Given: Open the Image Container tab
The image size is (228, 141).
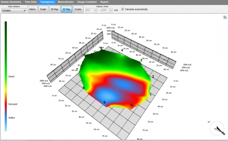Looking at the screenshot, I should point(87,2).
